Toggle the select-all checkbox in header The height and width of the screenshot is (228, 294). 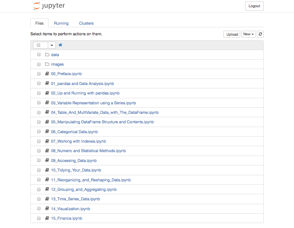click(x=39, y=45)
